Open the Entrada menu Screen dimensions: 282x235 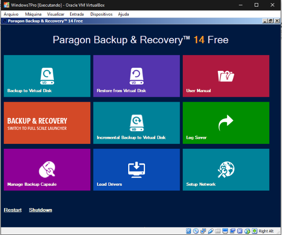tap(77, 14)
